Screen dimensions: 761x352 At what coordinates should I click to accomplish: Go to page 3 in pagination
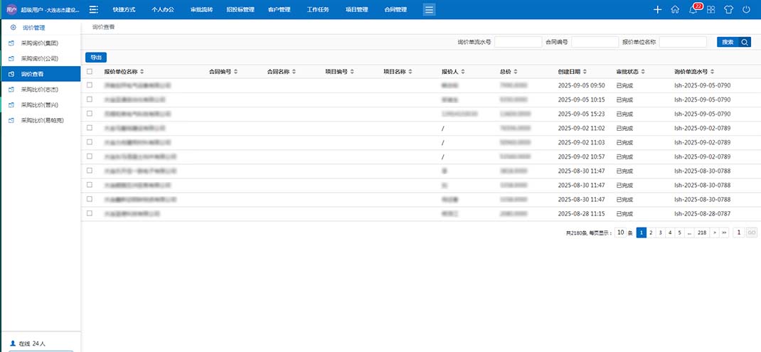tap(661, 233)
